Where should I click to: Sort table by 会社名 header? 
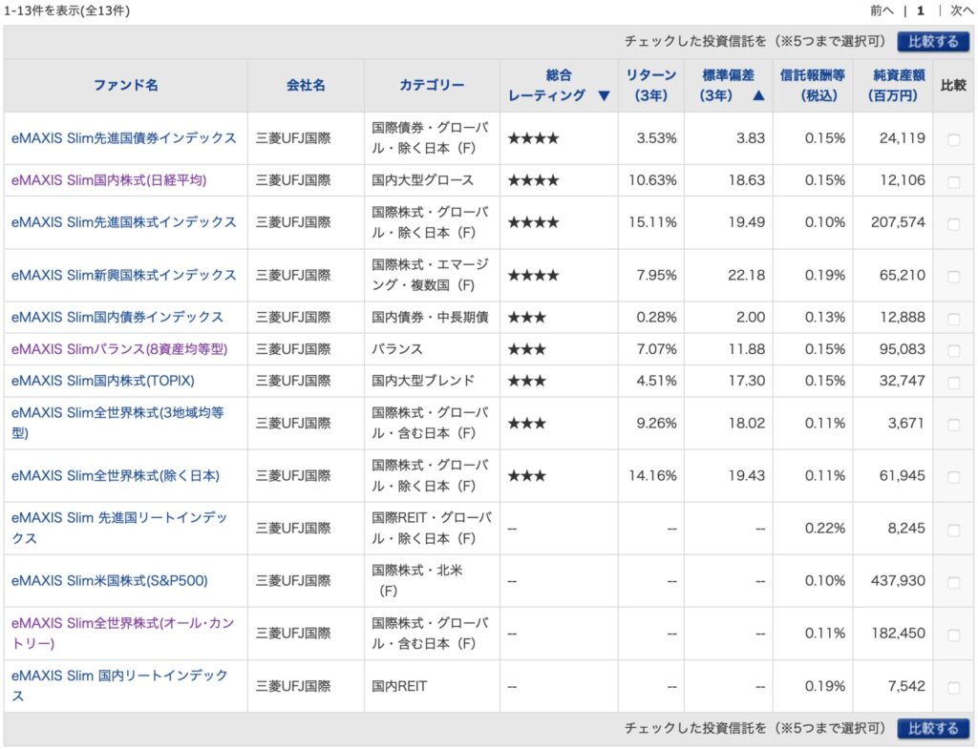[x=306, y=85]
